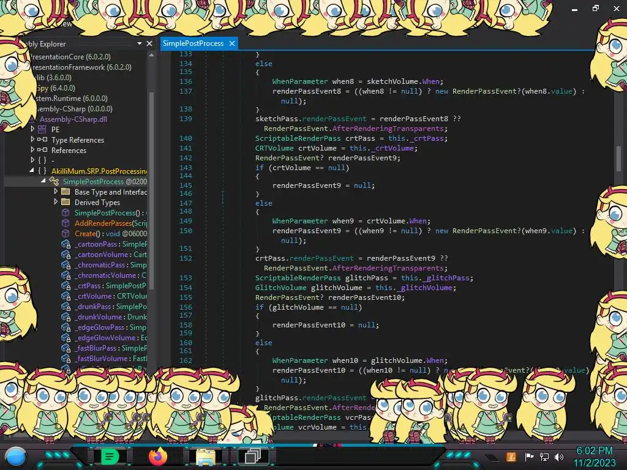Click the SimplePostProcess() constructor cube icon

click(66, 212)
